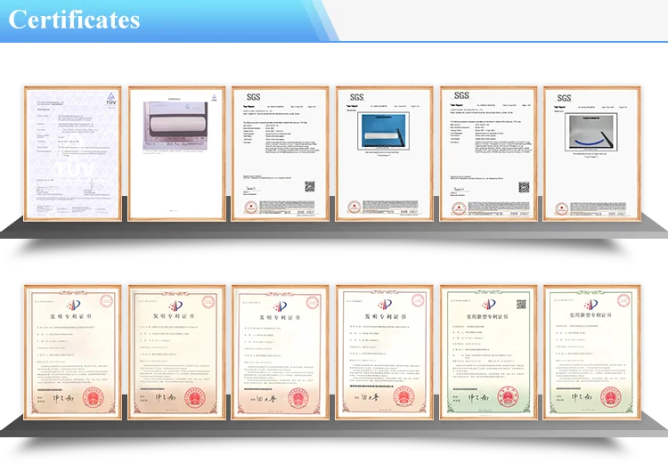Click the QR code on the utility model patent certificate
This screenshot has height=464, width=668.
point(521,304)
